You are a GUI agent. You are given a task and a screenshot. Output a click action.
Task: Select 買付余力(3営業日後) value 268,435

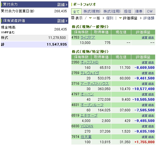(60, 11)
